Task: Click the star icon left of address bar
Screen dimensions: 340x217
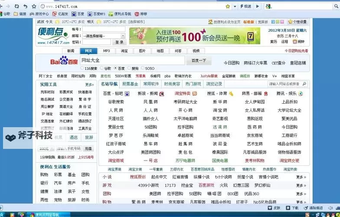Action: tap(34, 6)
